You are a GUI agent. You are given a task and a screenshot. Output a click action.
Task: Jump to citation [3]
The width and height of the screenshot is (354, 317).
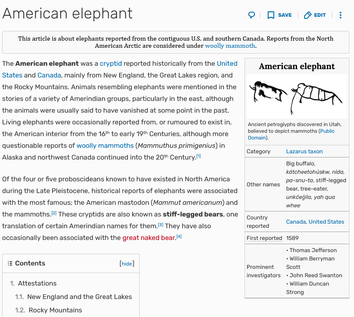tap(161, 224)
